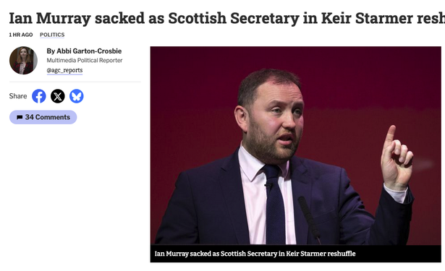Open the 34 Comments section

coord(43,117)
